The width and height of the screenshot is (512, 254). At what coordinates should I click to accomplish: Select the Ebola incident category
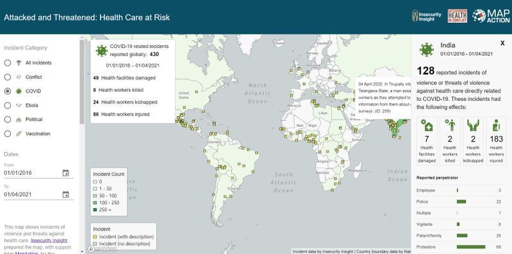8,105
